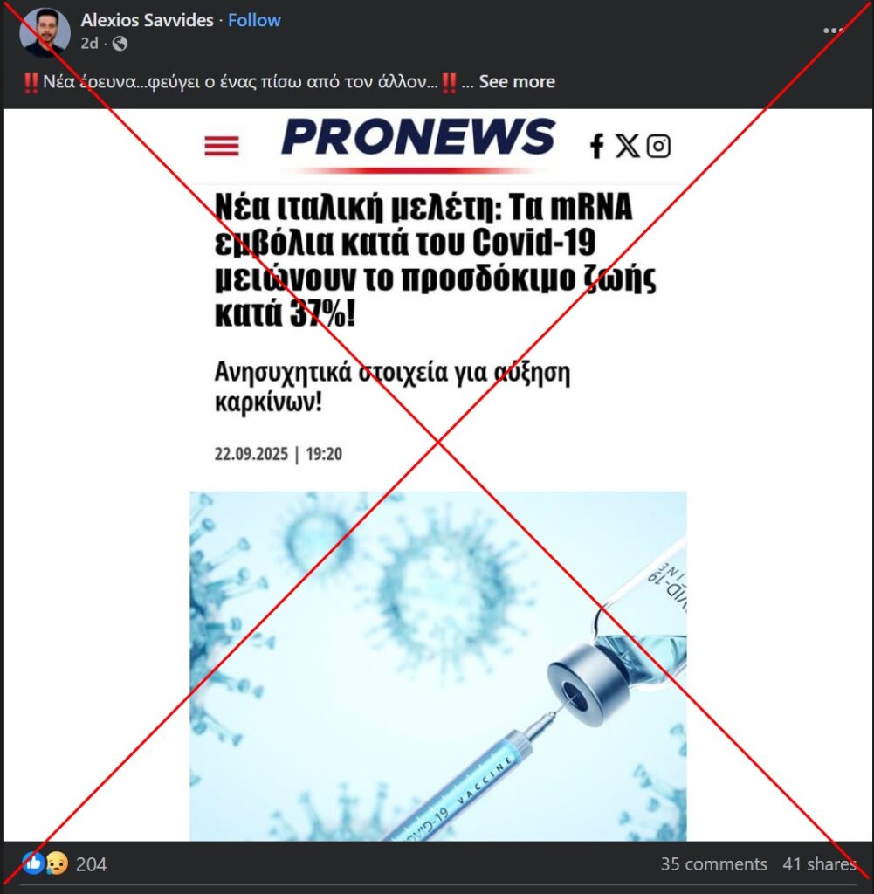
Task: Click the Covid-19 vaccine vial image
Action: tap(437, 666)
